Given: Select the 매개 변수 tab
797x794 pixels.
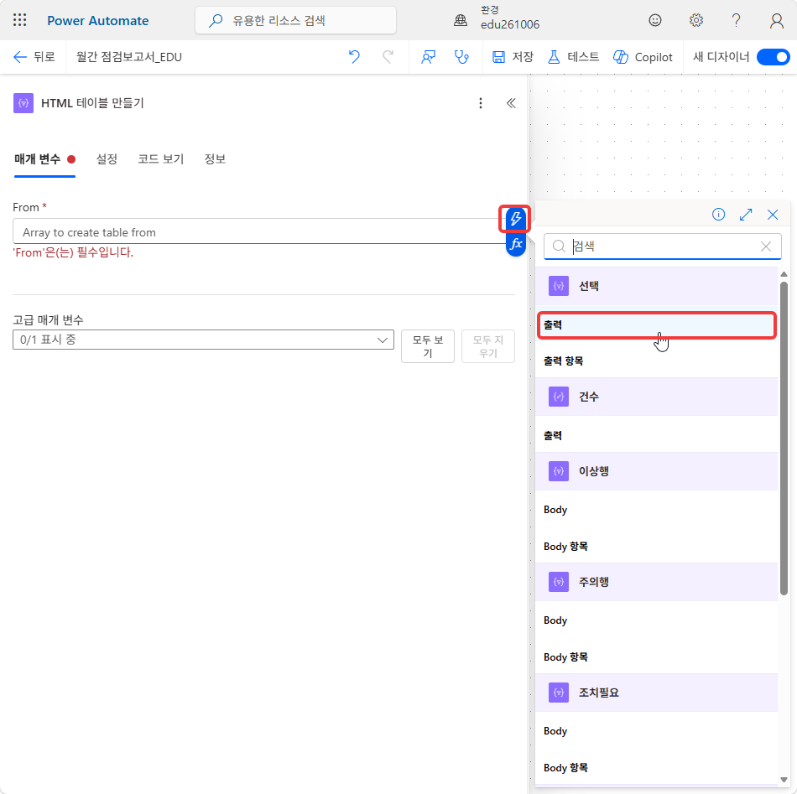Looking at the screenshot, I should [x=44, y=159].
